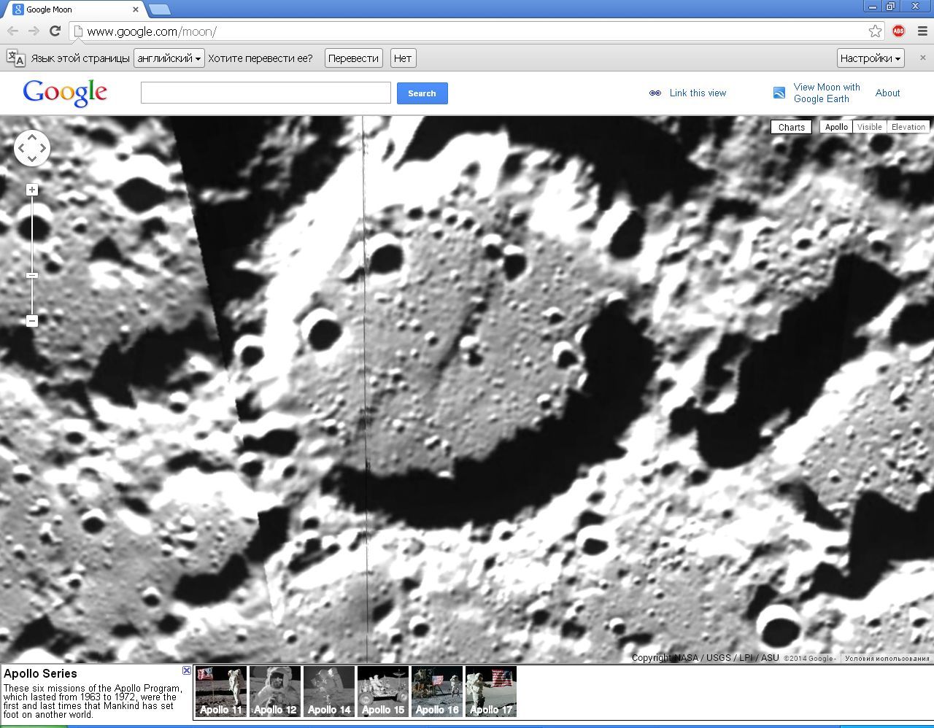Image resolution: width=934 pixels, height=728 pixels.
Task: Toggle the Charts overlay
Action: tap(791, 127)
